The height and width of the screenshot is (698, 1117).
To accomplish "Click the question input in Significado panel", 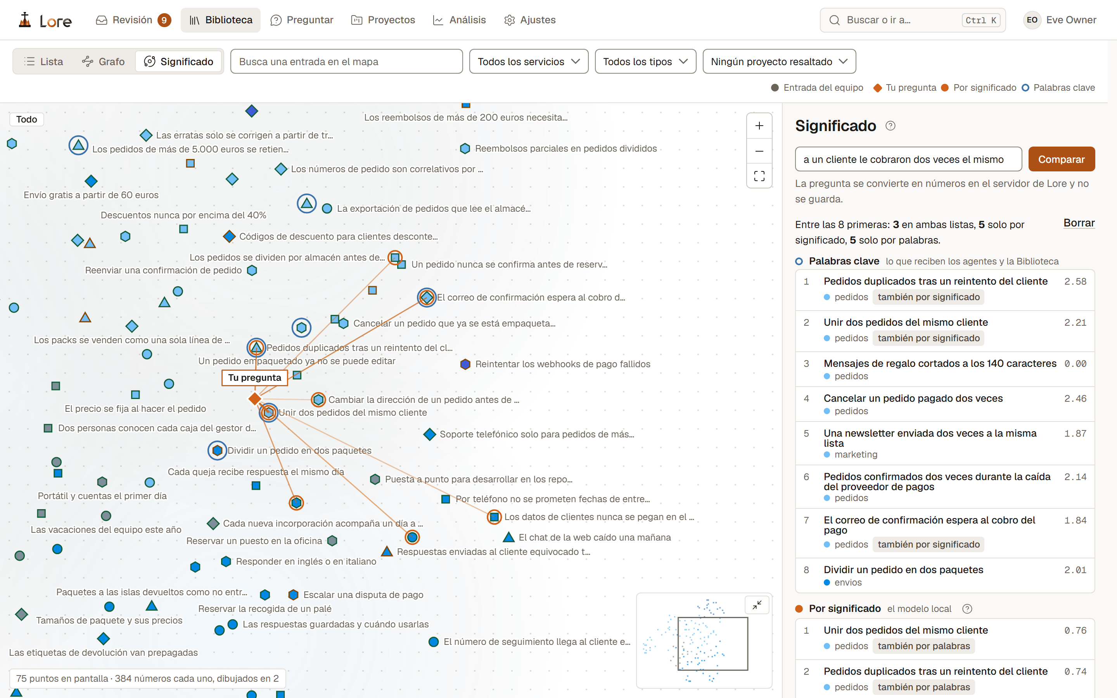I will tap(908, 159).
